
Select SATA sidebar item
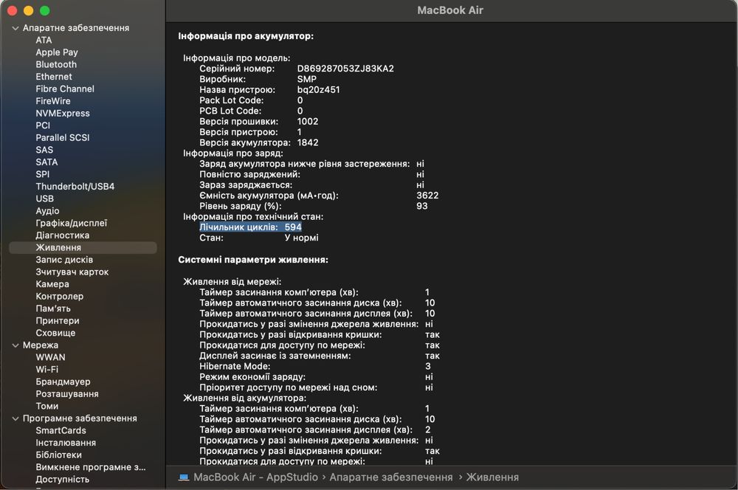coord(46,162)
